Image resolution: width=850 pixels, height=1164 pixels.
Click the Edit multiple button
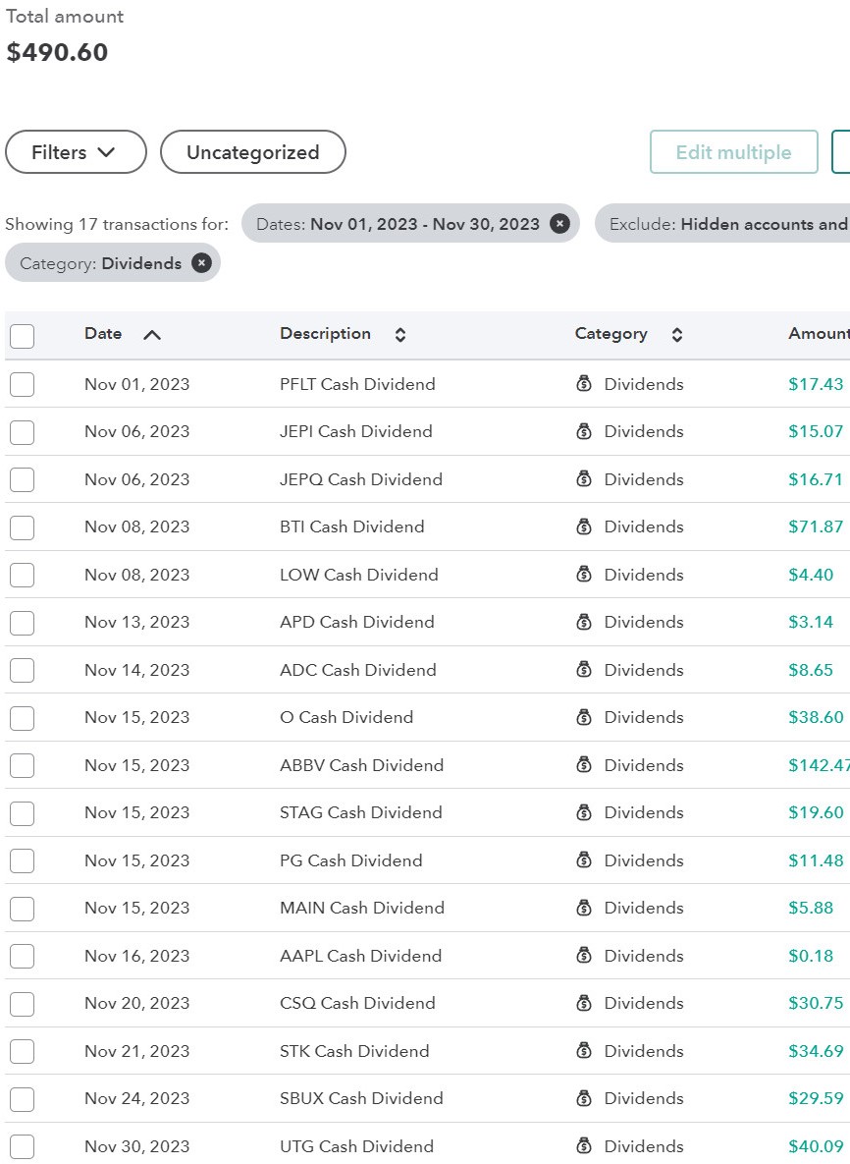coord(733,152)
